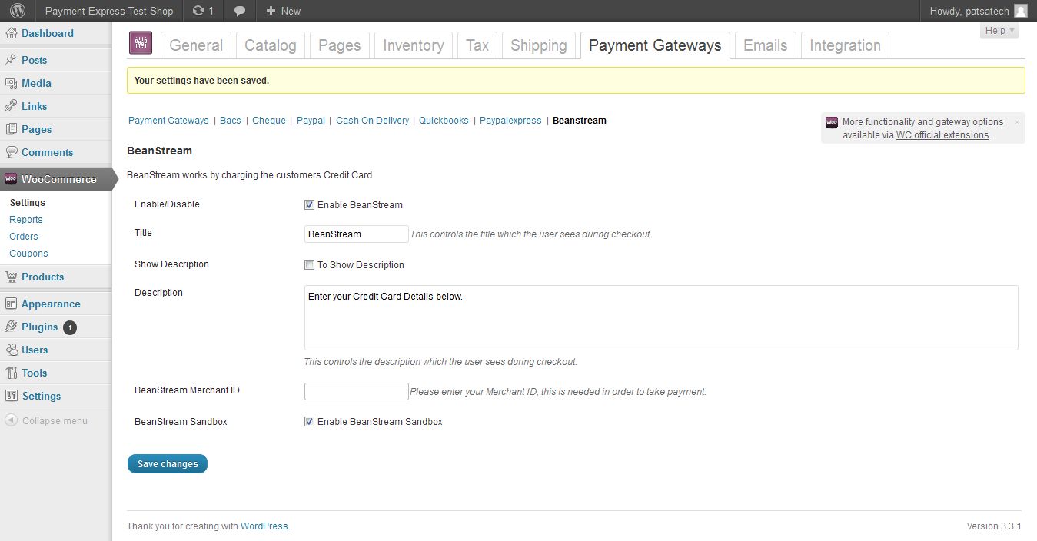Image resolution: width=1037 pixels, height=541 pixels.
Task: Click the Comments sidebar icon
Action: click(x=11, y=152)
